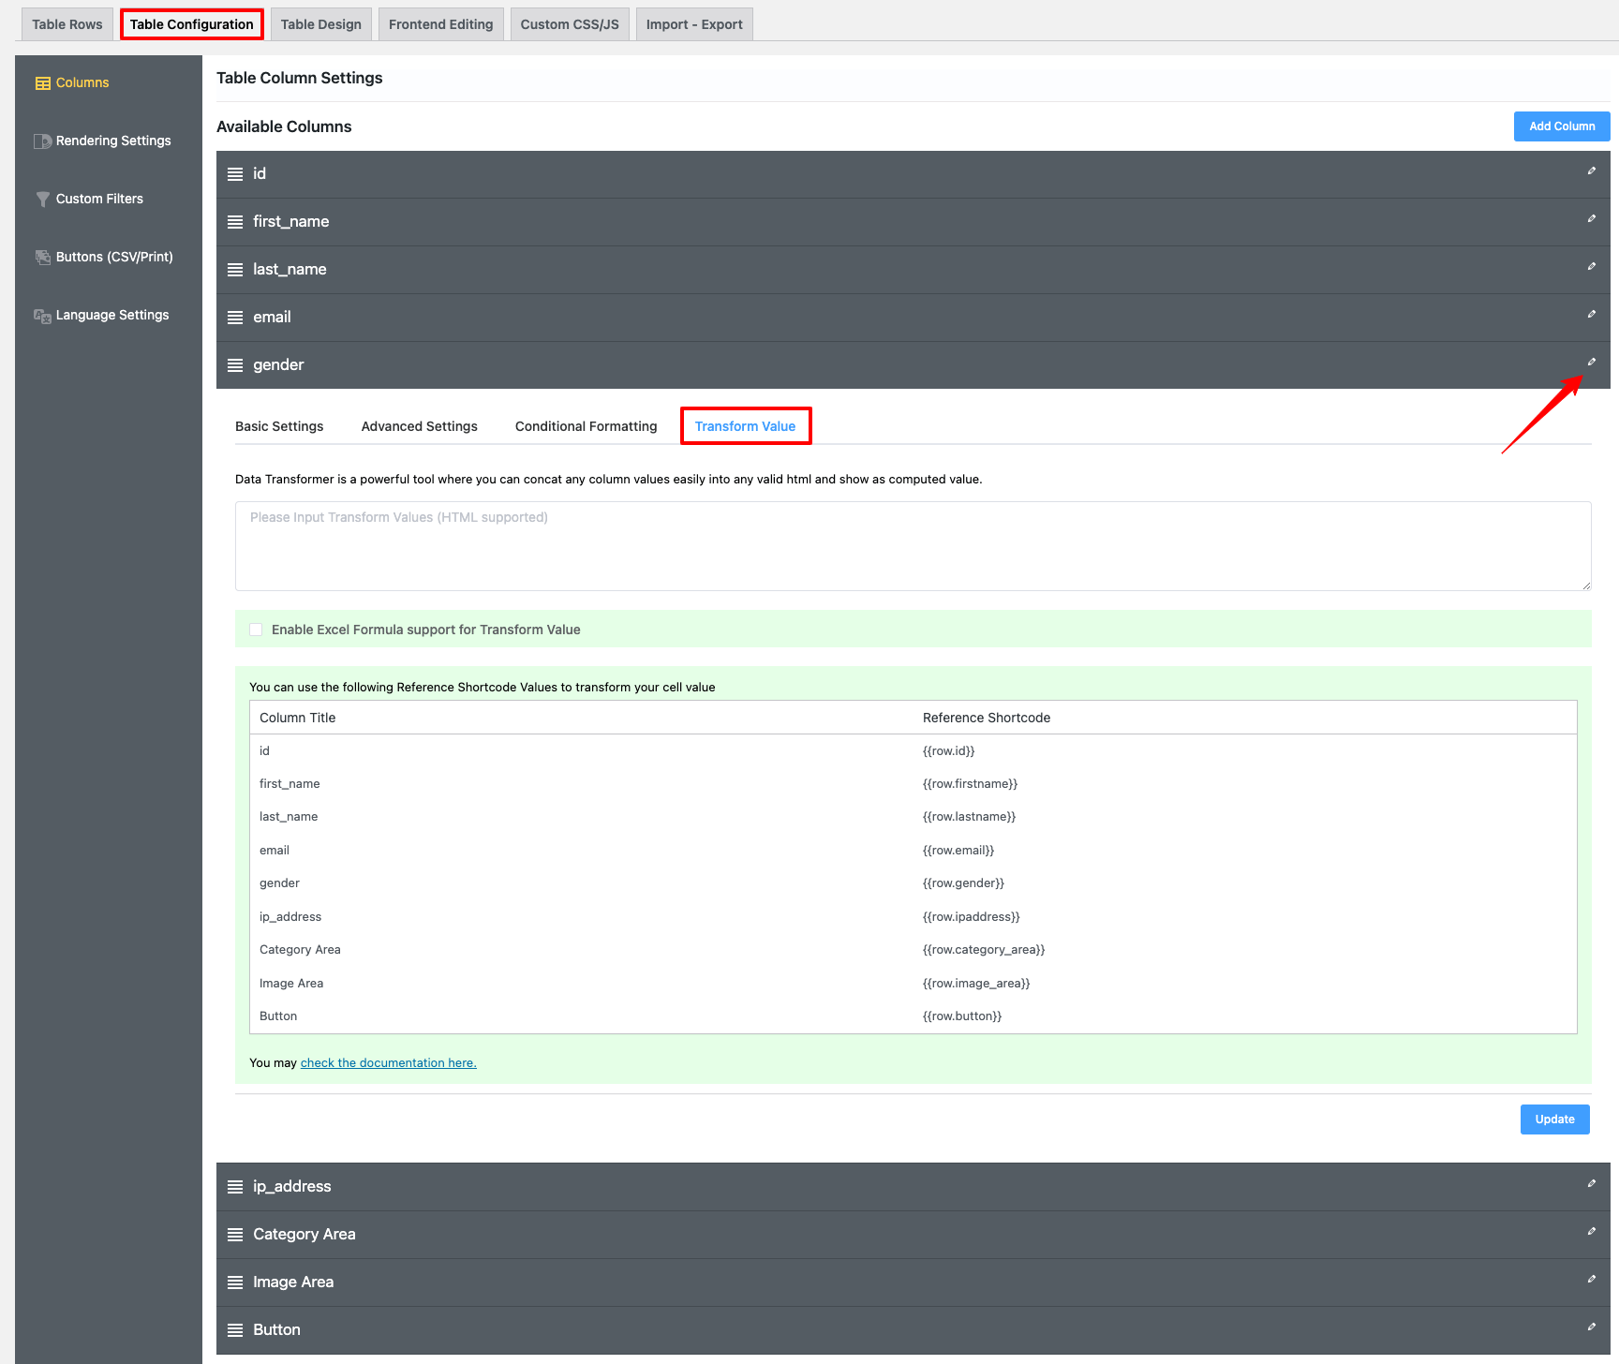Expand the Button column row
This screenshot has height=1364, width=1619.
coord(913,1330)
